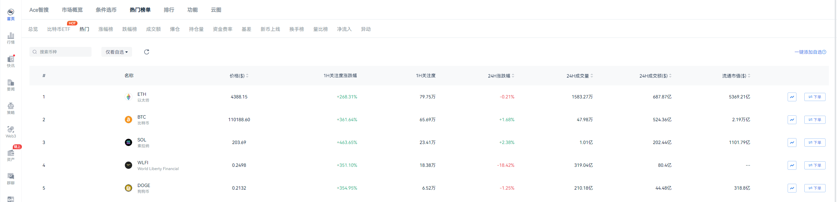Open the chart icon in the DOGE row
This screenshot has height=202, width=837.
coord(792,188)
